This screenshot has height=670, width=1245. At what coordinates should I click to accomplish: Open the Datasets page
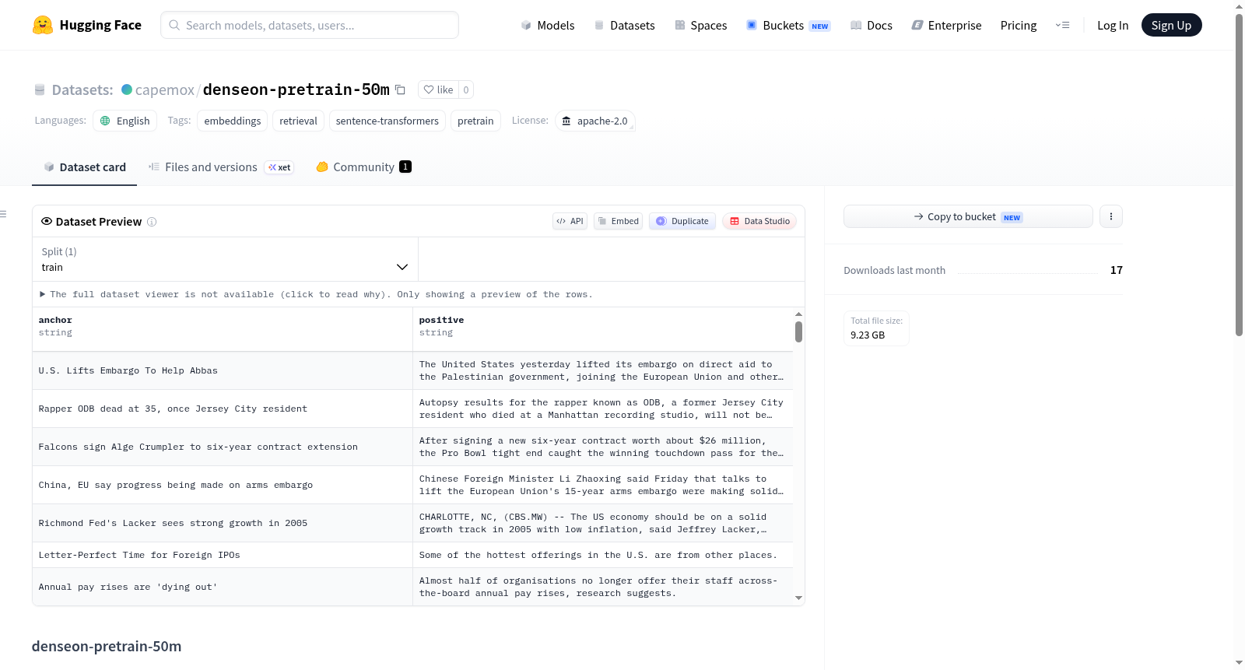(x=625, y=25)
